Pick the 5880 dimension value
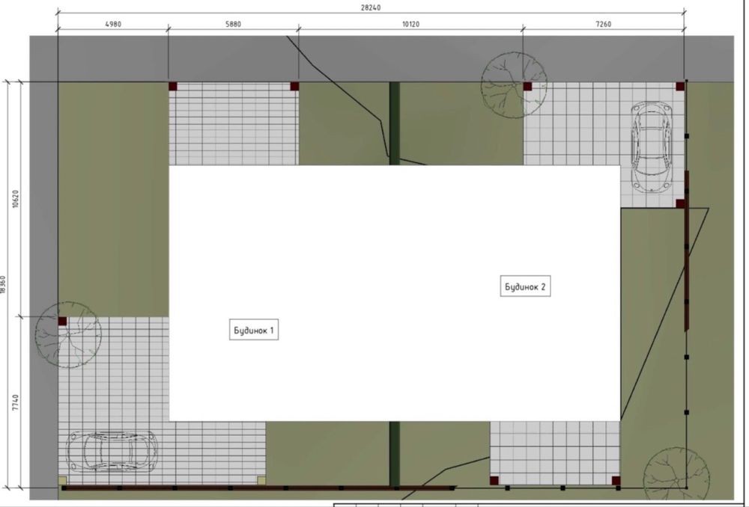Screen dimensions: 749x507 (x=234, y=24)
